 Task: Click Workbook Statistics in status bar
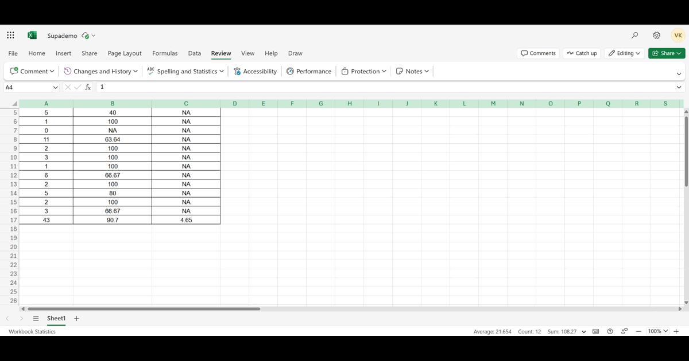[x=32, y=331]
